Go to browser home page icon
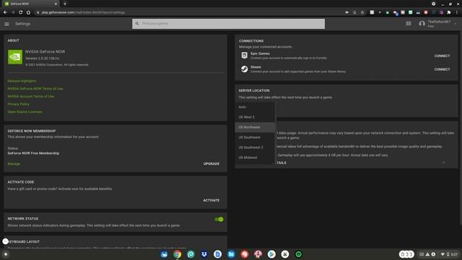The width and height of the screenshot is (462, 260). 28,12
